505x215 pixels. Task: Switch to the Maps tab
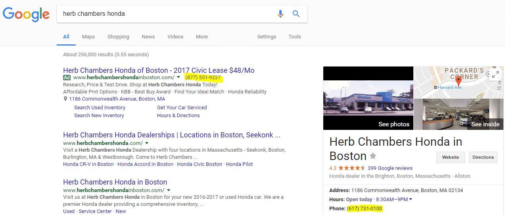click(88, 37)
